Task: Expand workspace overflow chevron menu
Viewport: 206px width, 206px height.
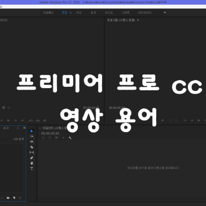Action: pos(165,12)
